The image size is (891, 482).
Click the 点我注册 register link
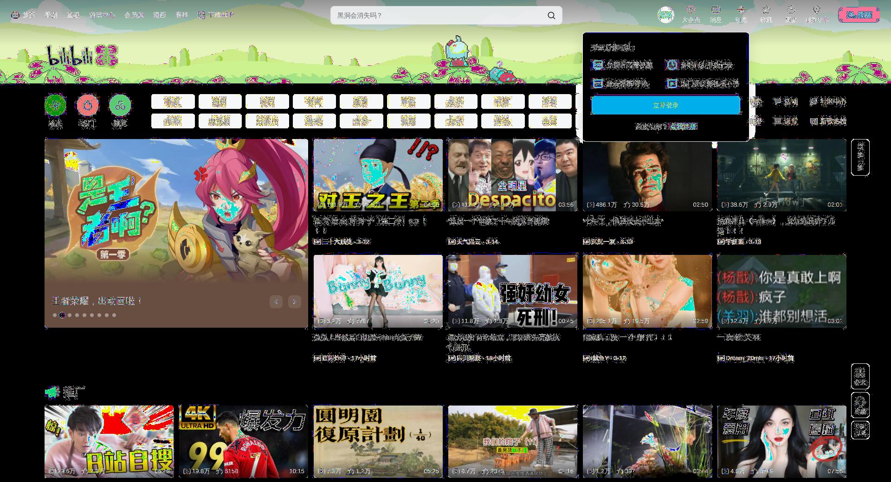coord(683,126)
